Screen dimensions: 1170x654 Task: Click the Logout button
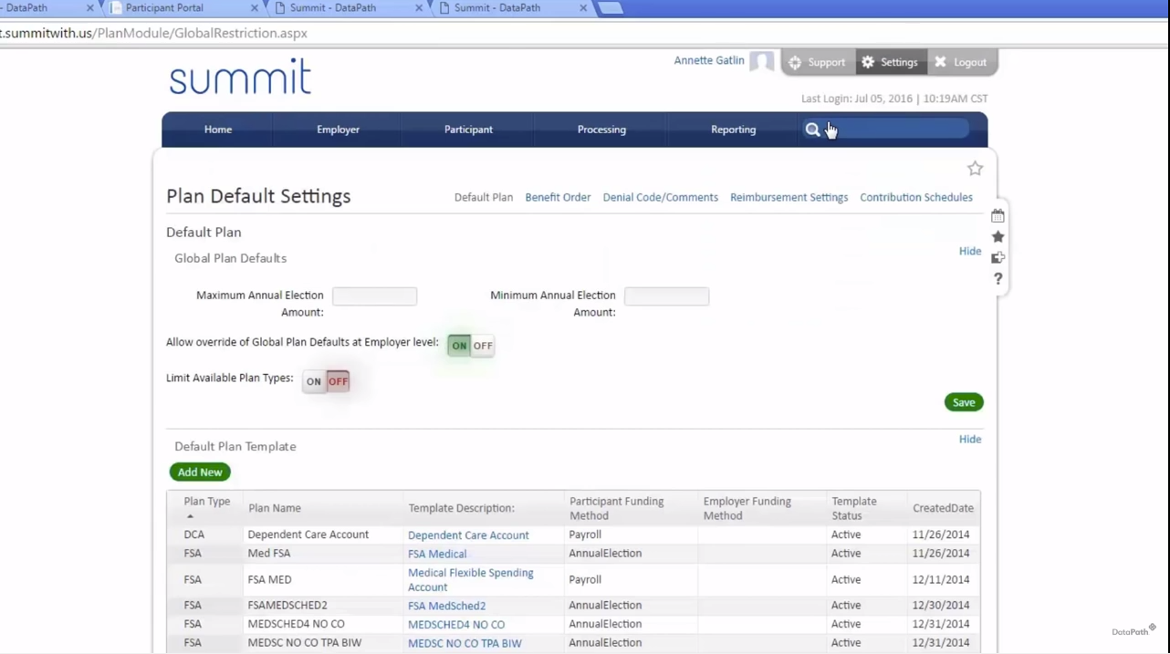click(x=961, y=62)
